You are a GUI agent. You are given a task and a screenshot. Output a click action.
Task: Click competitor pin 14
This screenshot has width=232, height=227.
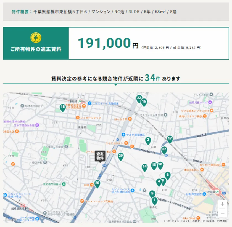[x=144, y=166]
